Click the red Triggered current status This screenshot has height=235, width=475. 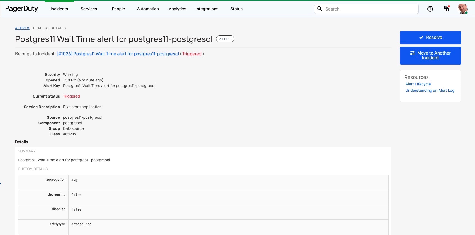(71, 96)
